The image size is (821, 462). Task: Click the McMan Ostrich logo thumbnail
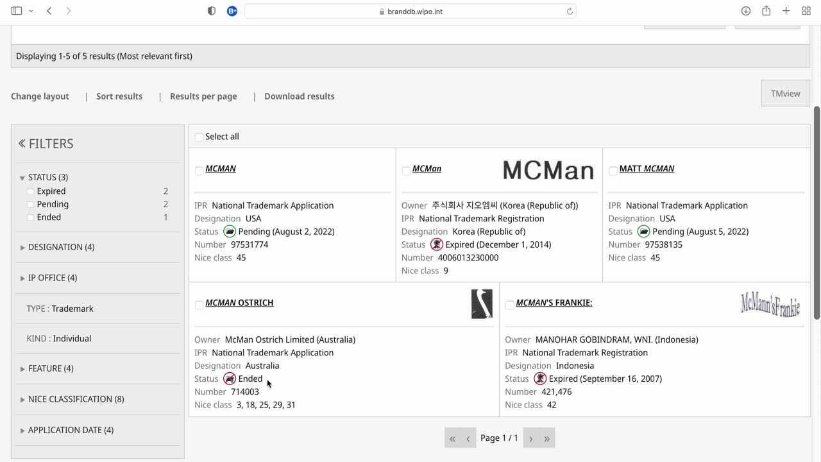(x=482, y=304)
